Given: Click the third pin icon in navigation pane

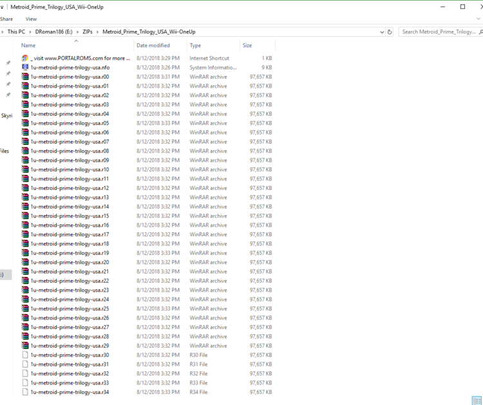Looking at the screenshot, I should tap(8, 84).
